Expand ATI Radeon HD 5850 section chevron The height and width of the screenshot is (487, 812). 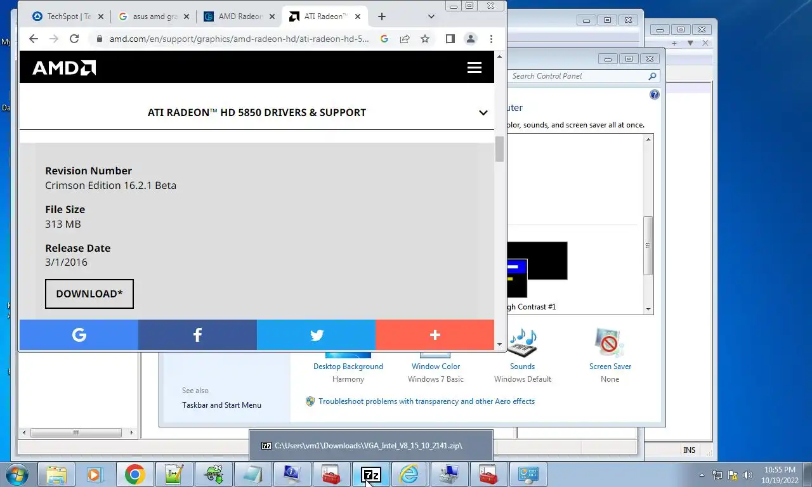click(483, 112)
